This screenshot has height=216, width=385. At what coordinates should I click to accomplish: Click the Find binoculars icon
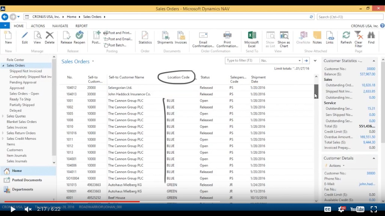371,35
